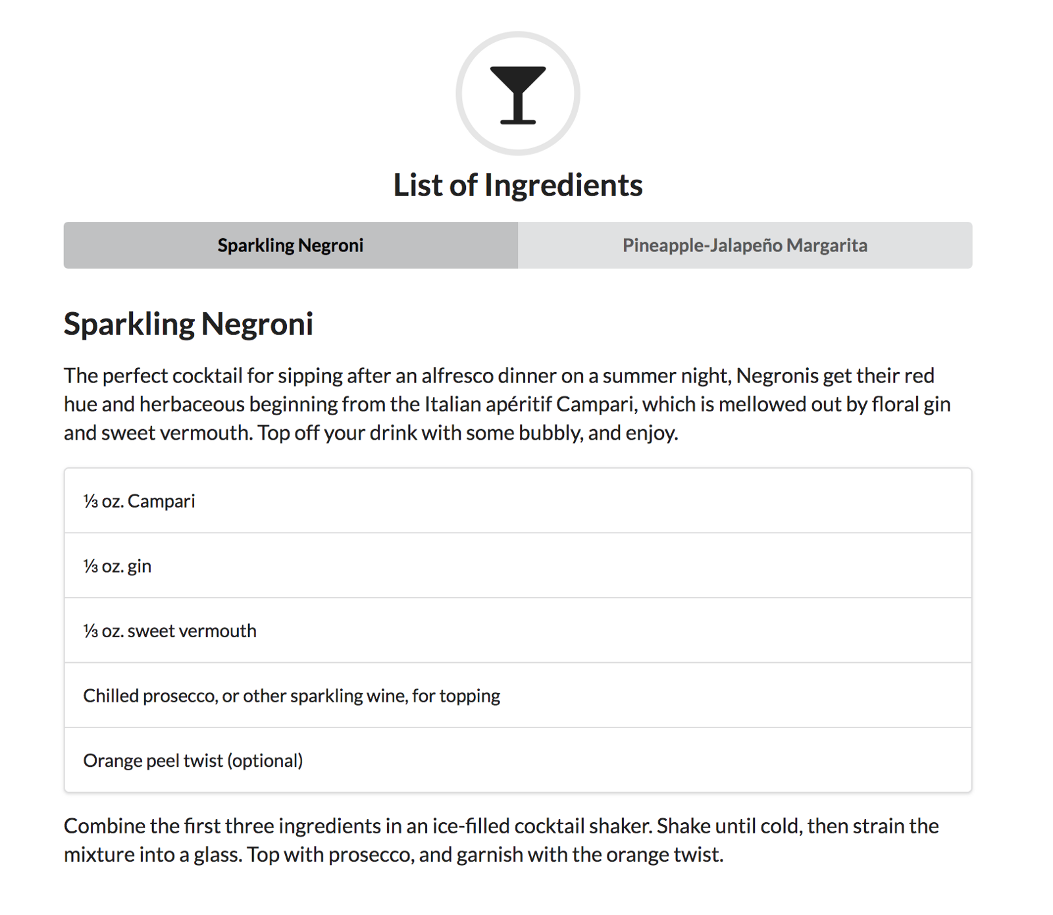This screenshot has height=915, width=1053.
Task: Open the Pineapple-Jalapeño Margarita tab
Action: 745,245
